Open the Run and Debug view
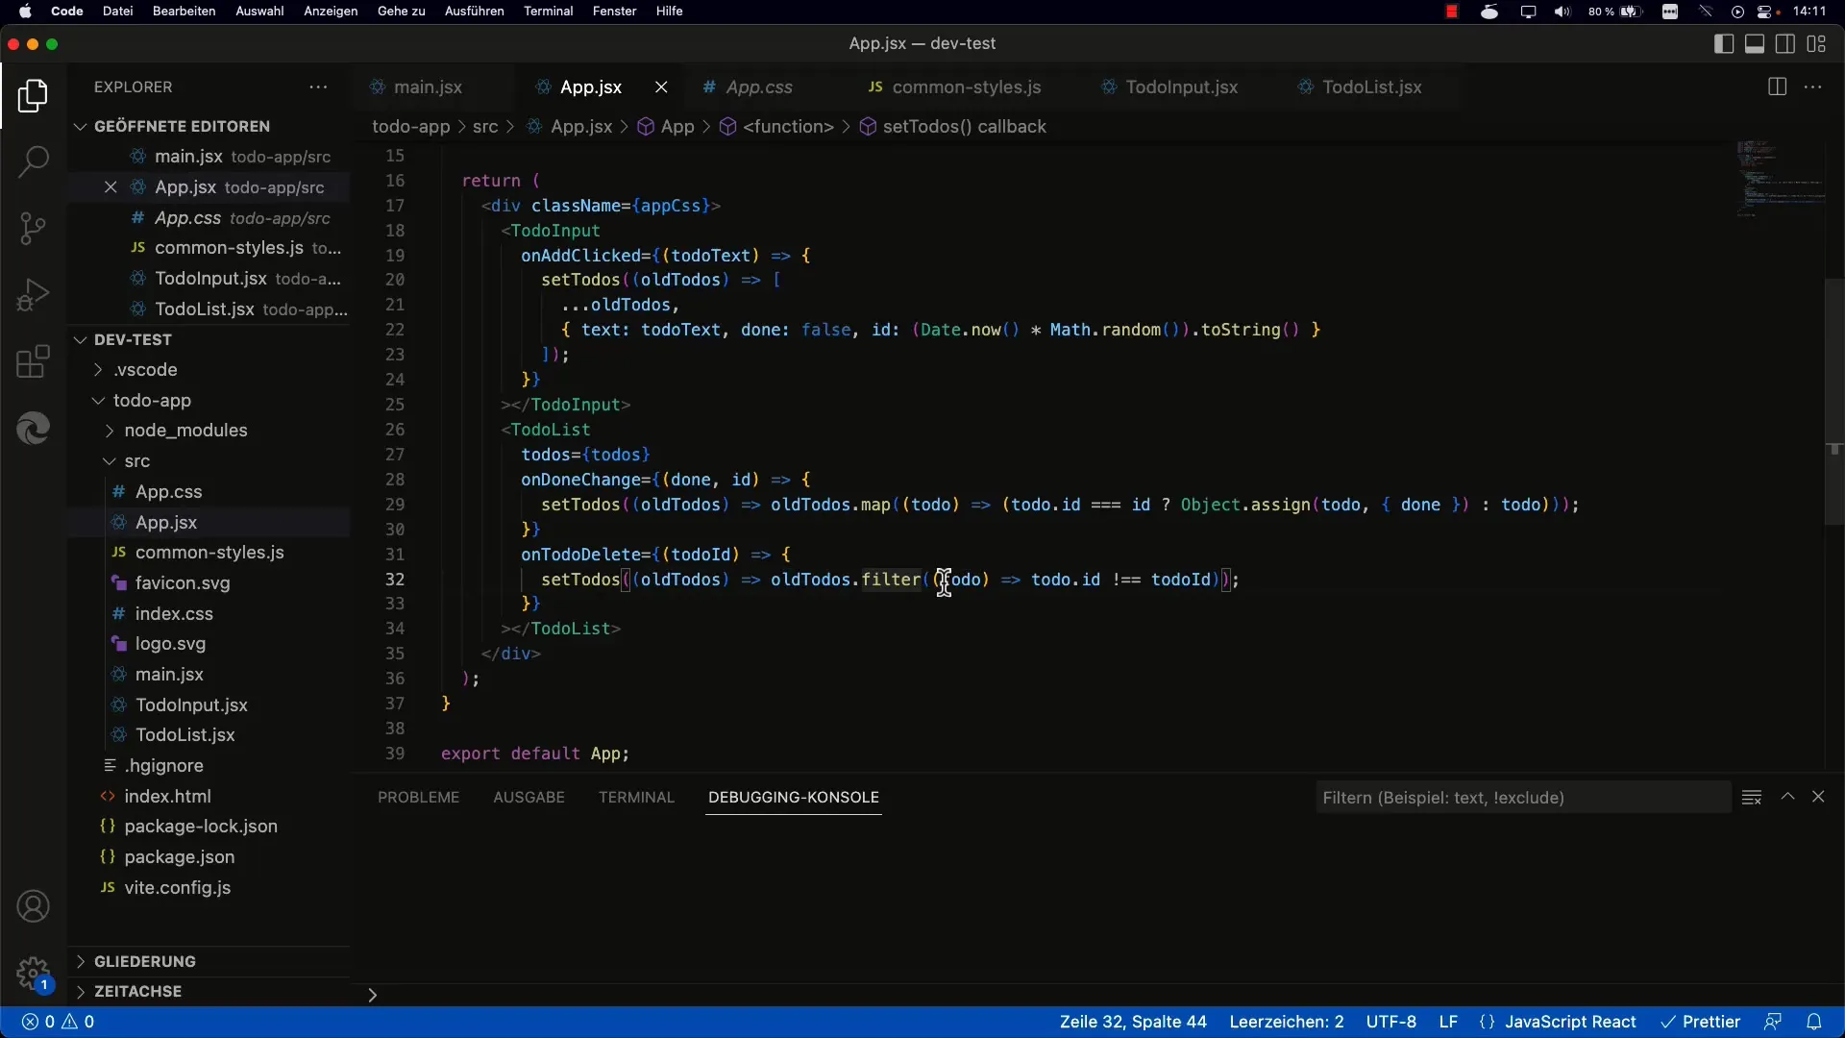Viewport: 1845px width, 1038px height. pyautogui.click(x=33, y=295)
